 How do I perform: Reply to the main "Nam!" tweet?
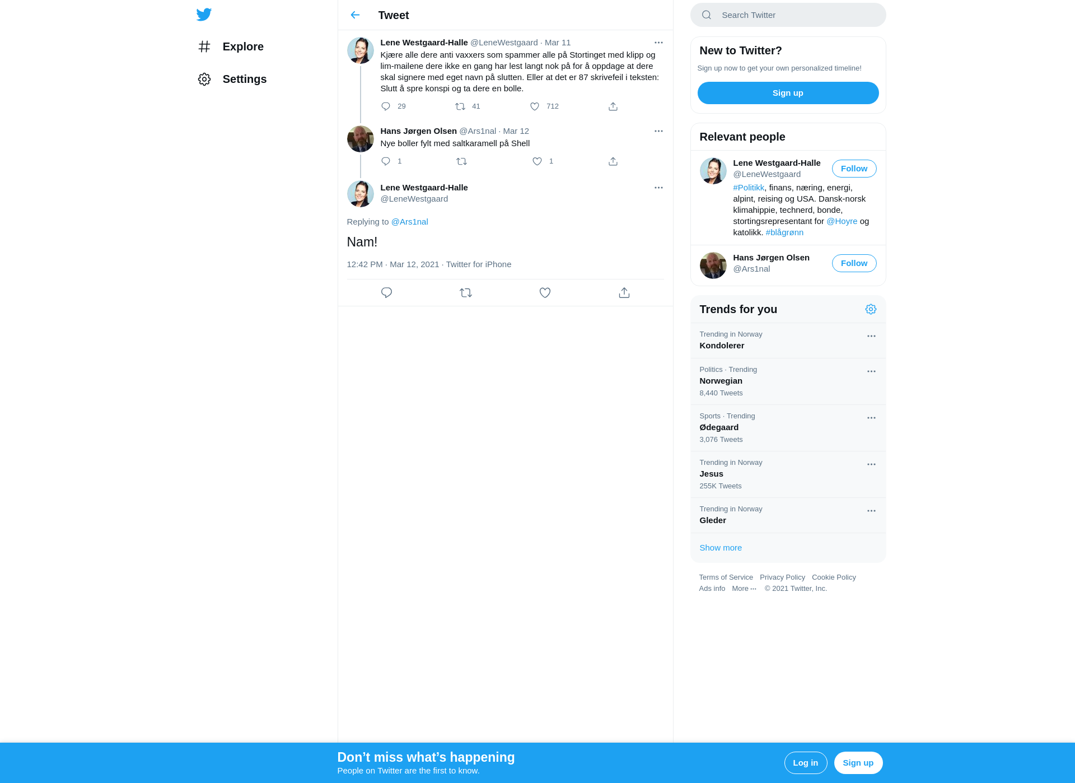[x=386, y=293]
